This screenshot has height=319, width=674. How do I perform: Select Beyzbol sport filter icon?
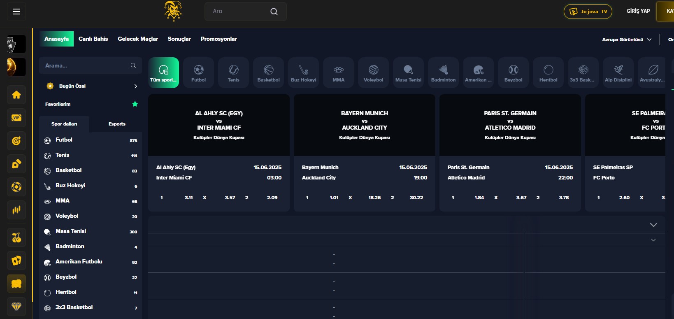point(513,73)
